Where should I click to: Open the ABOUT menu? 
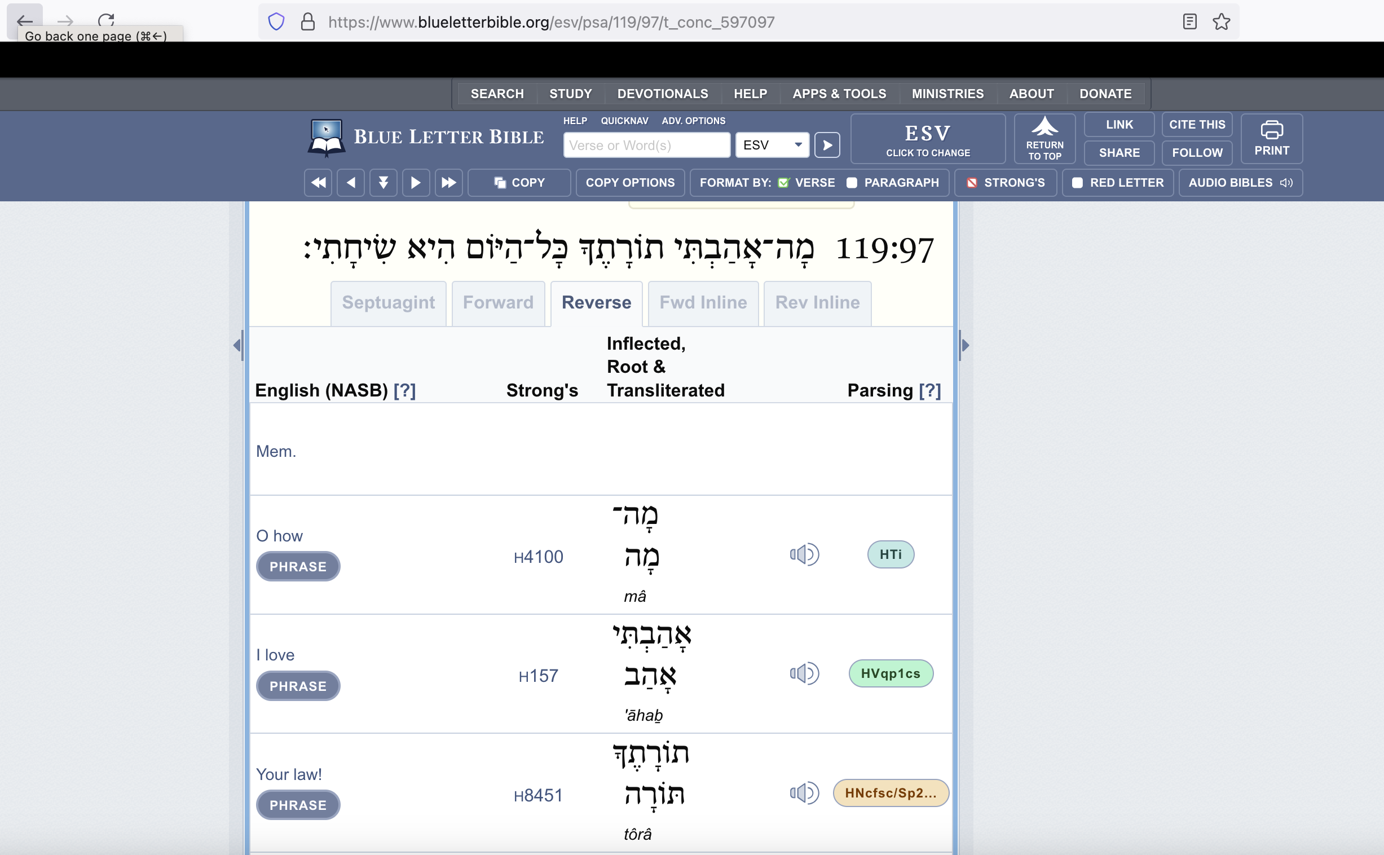coord(1032,94)
